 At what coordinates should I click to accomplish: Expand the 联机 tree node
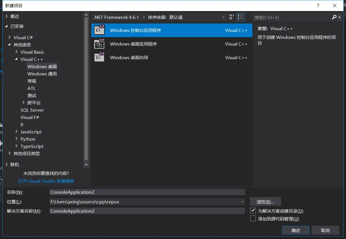[x=7, y=164]
